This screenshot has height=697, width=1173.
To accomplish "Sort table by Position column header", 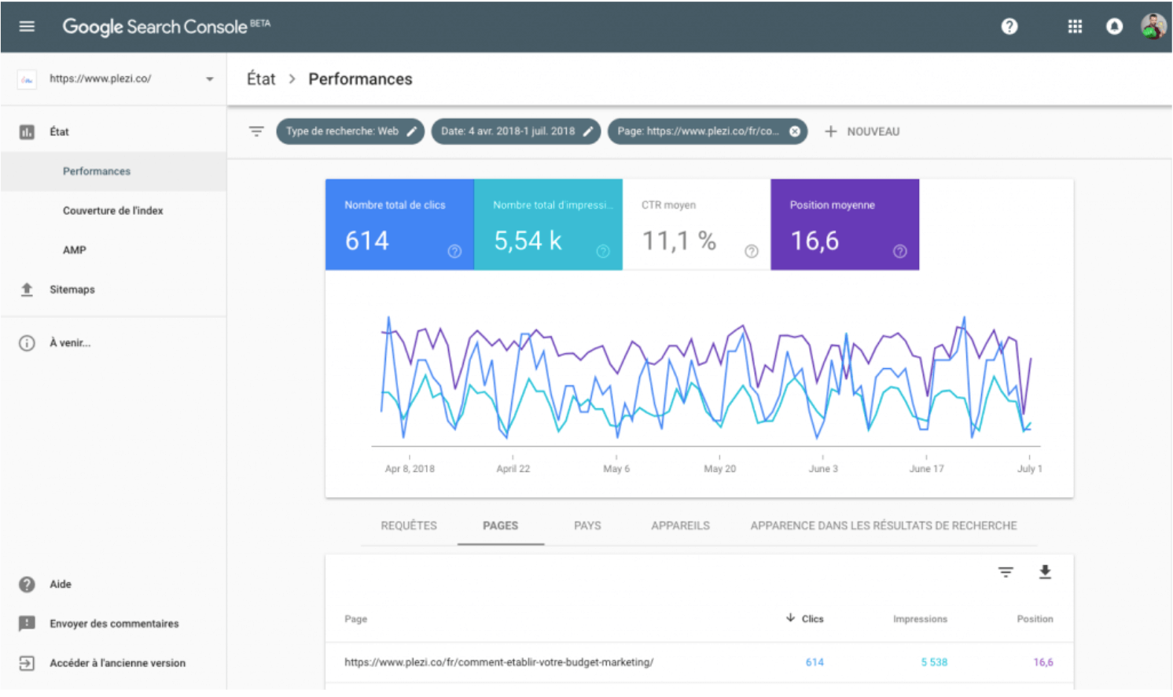I will click(x=1035, y=619).
